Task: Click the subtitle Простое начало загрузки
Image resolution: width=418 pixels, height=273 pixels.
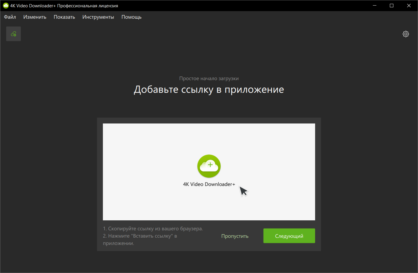Action: click(x=209, y=78)
